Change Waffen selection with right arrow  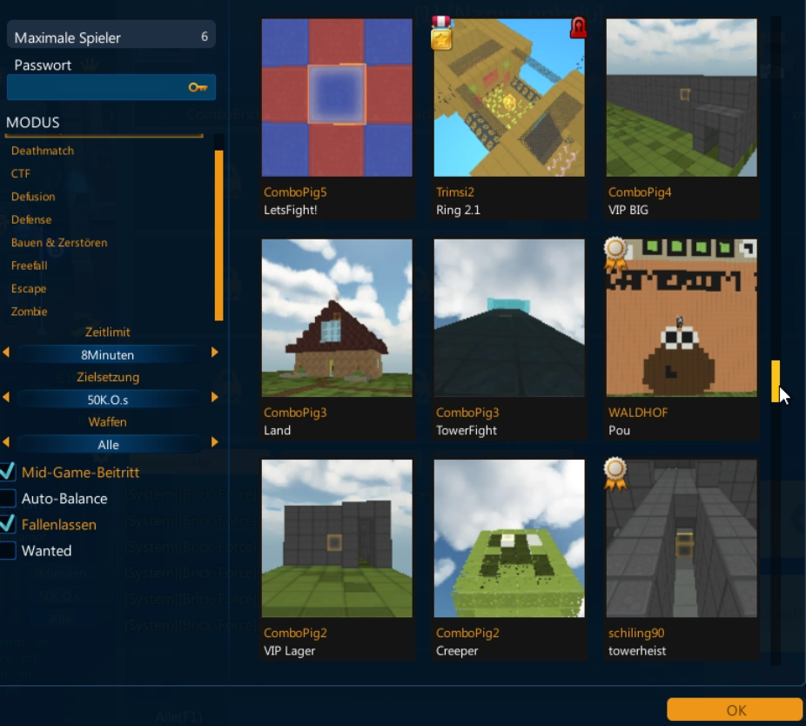[214, 443]
